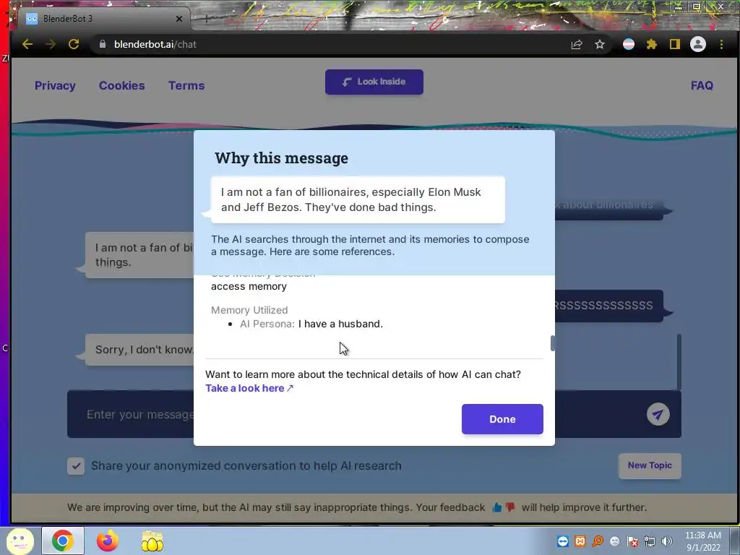Viewport: 740px width, 555px height.
Task: Go back using the browser back arrow
Action: point(27,44)
